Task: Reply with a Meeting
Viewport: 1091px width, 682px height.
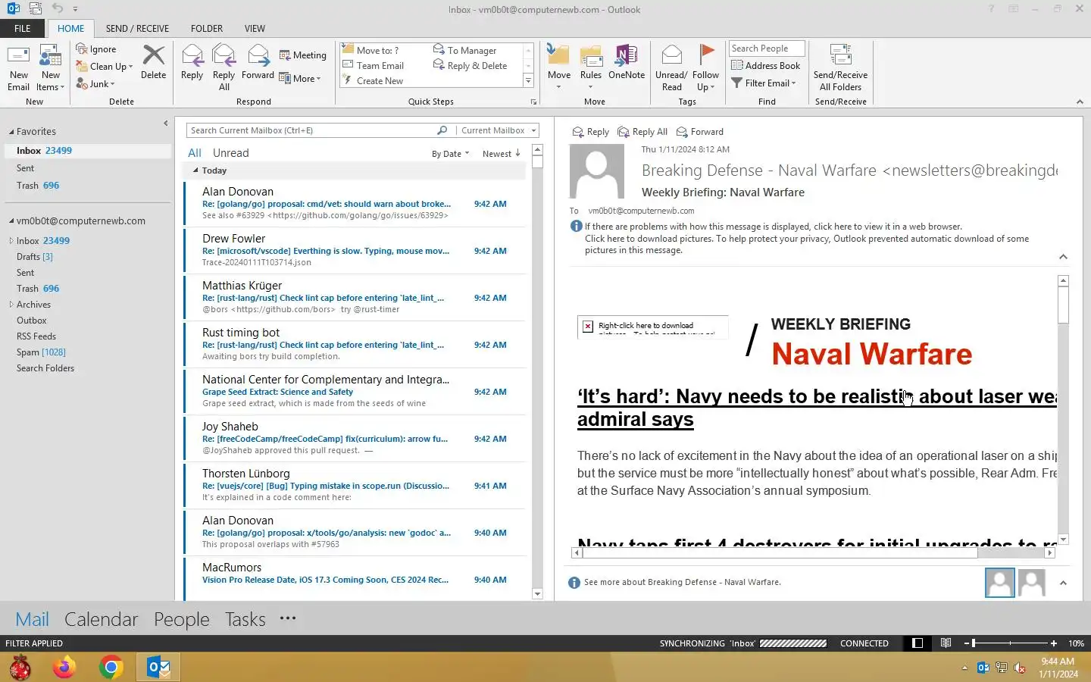Action: coord(302,55)
